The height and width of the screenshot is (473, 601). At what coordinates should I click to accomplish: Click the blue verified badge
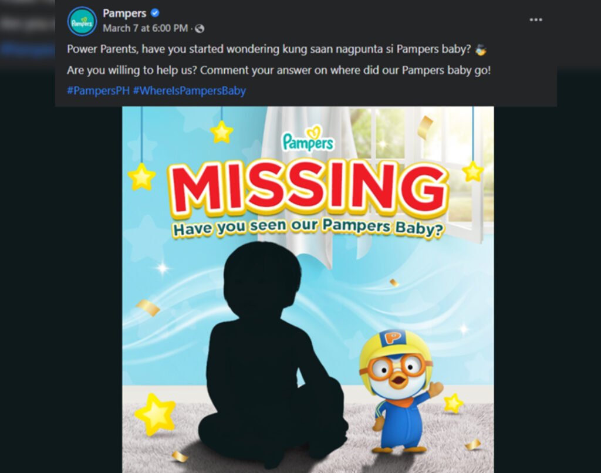pos(155,13)
